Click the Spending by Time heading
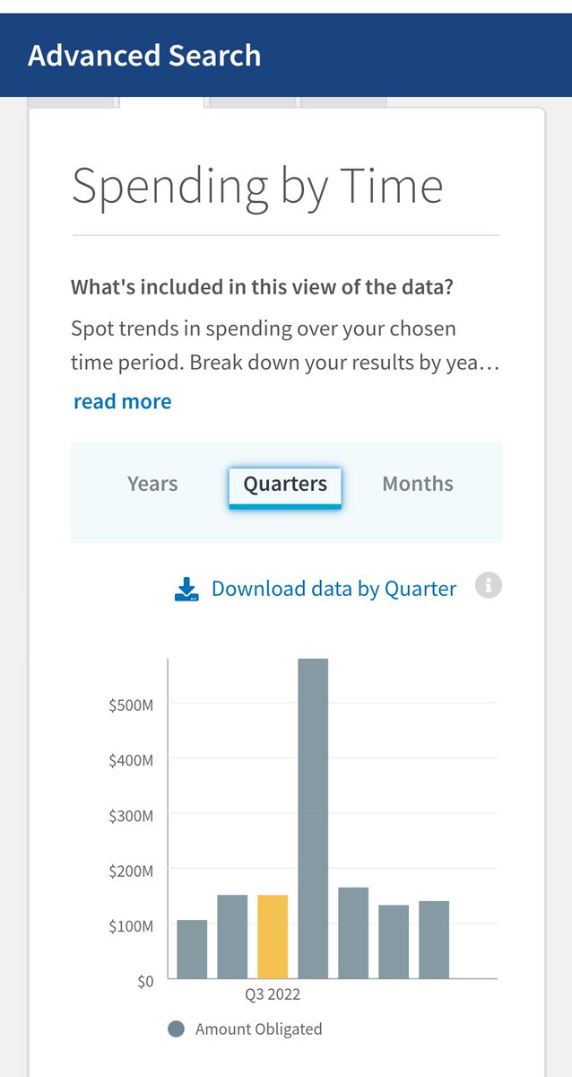572x1077 pixels. [x=257, y=186]
